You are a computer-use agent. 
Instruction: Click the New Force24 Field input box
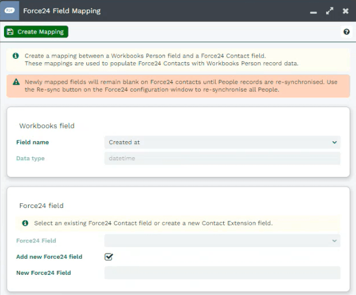coord(222,273)
